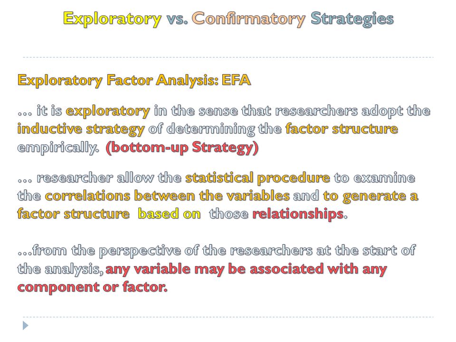Click the slide title word 'Exploratory'

pos(112,19)
